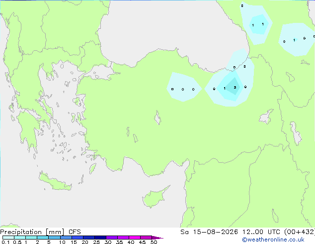Viewport: 315px width, 244px height.
Task: Click the 40 mm magenta legend swatch
Action: click(135, 238)
